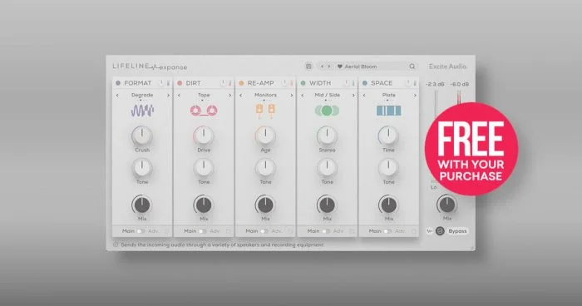Click the FORMAT Mix knob

click(142, 205)
